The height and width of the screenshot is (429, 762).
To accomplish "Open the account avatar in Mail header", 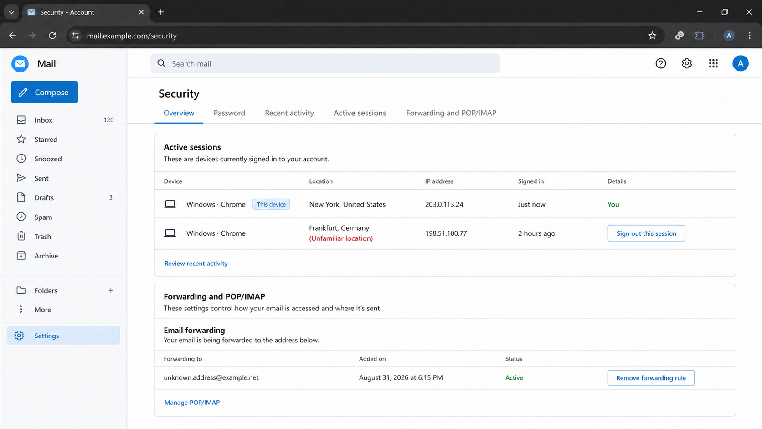I will [741, 63].
